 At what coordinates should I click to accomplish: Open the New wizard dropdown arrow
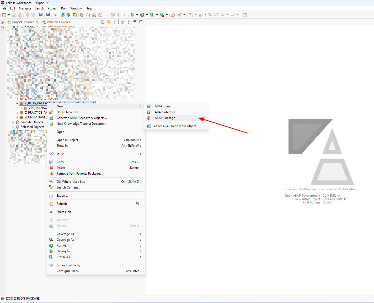pyautogui.click(x=9, y=15)
